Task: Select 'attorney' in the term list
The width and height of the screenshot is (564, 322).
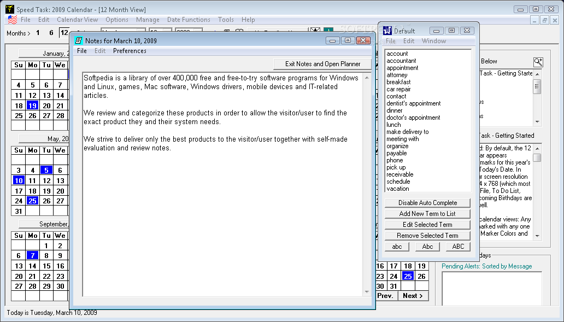Action: pyautogui.click(x=397, y=75)
